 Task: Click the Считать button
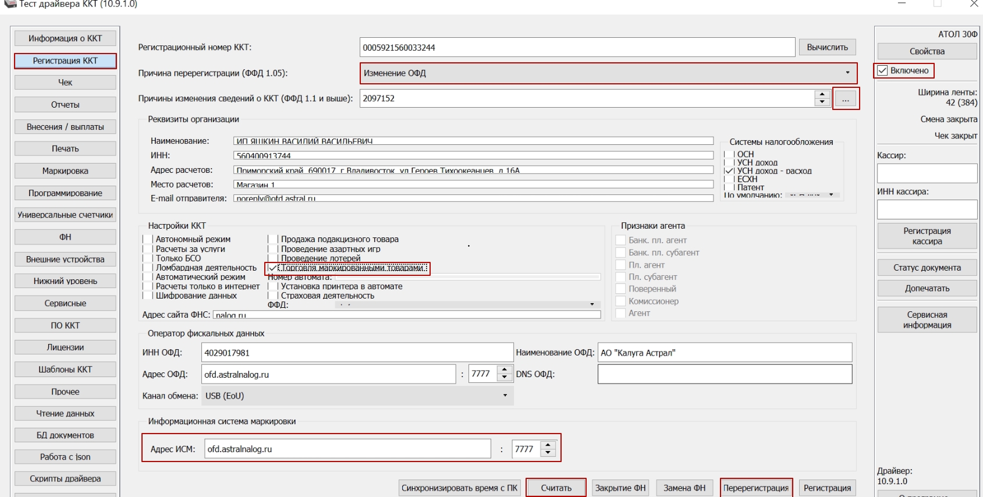coord(556,488)
